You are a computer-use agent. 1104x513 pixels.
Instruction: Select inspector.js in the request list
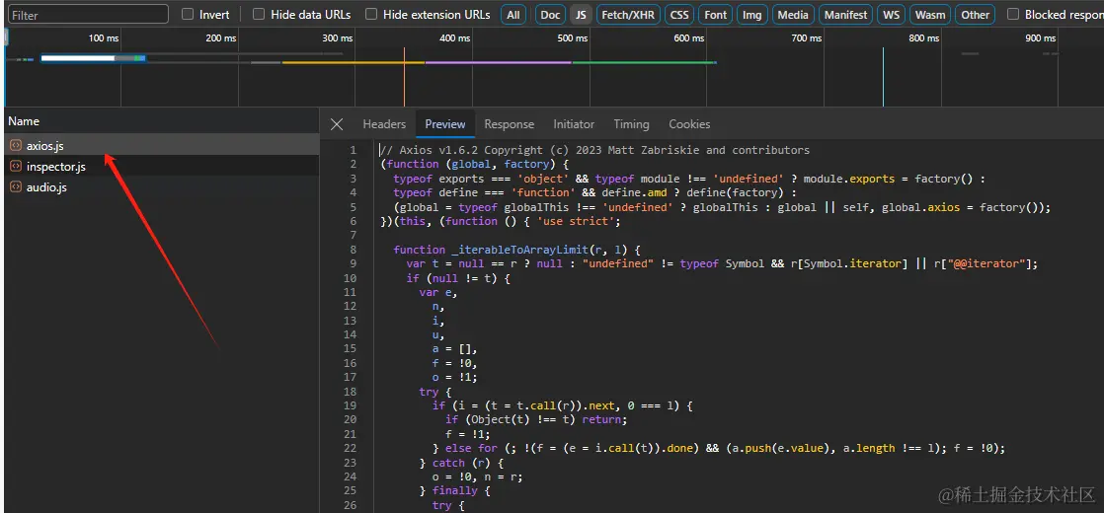pyautogui.click(x=56, y=167)
